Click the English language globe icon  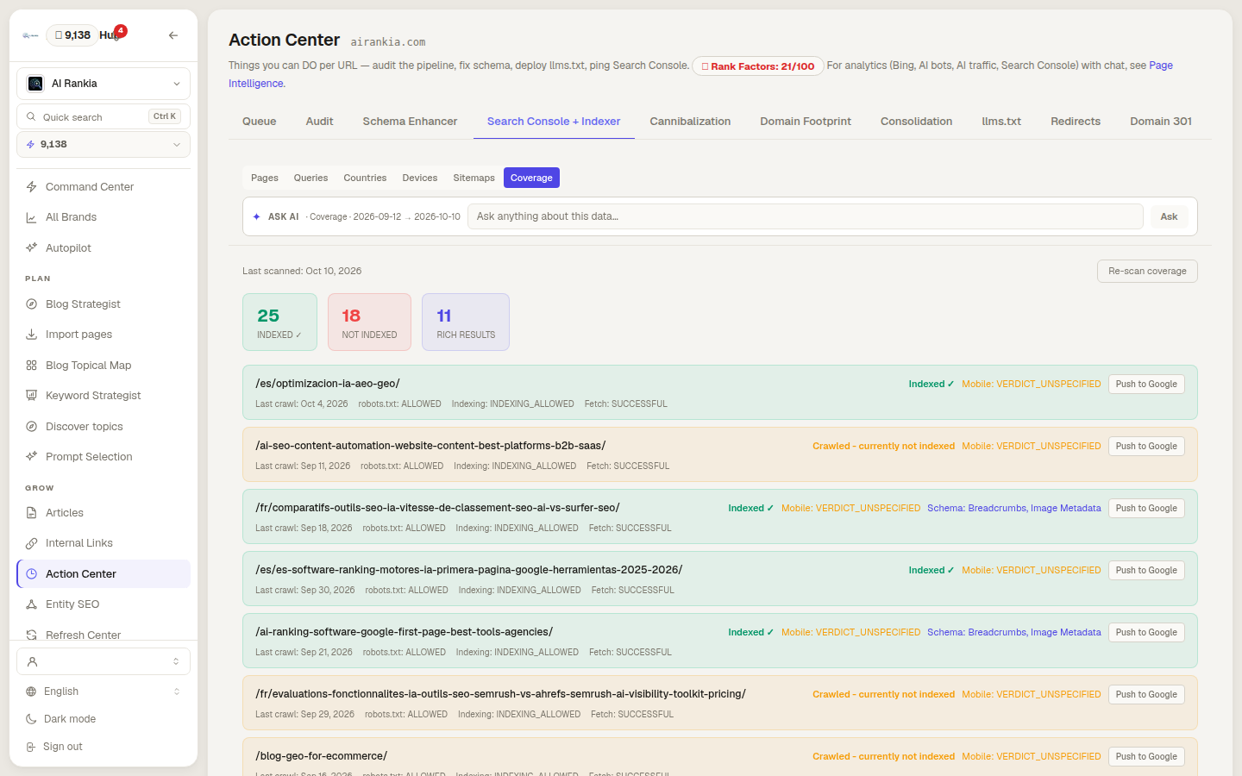31,692
